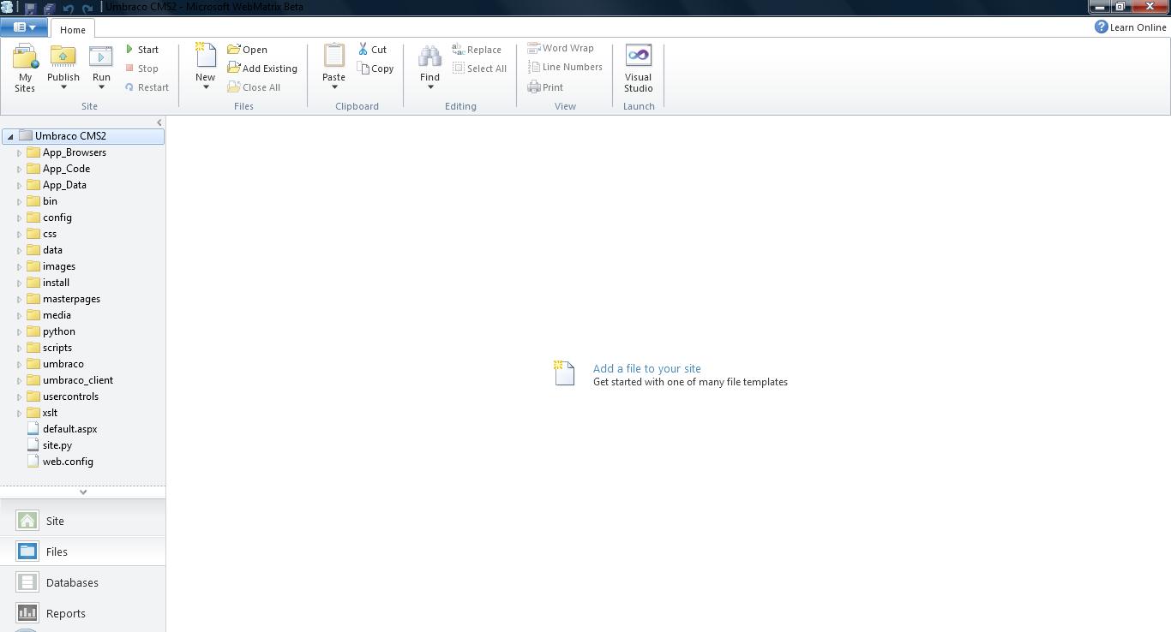Click the quick access Save icon

pyautogui.click(x=30, y=8)
